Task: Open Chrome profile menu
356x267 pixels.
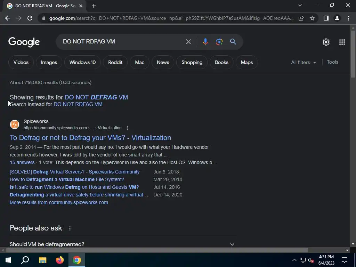Action: (x=337, y=18)
